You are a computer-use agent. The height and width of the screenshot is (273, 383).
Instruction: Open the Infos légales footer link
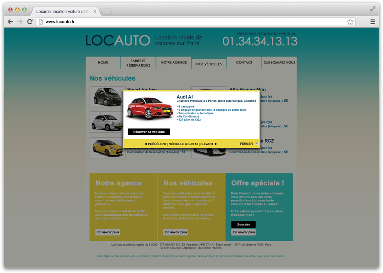pos(105,256)
